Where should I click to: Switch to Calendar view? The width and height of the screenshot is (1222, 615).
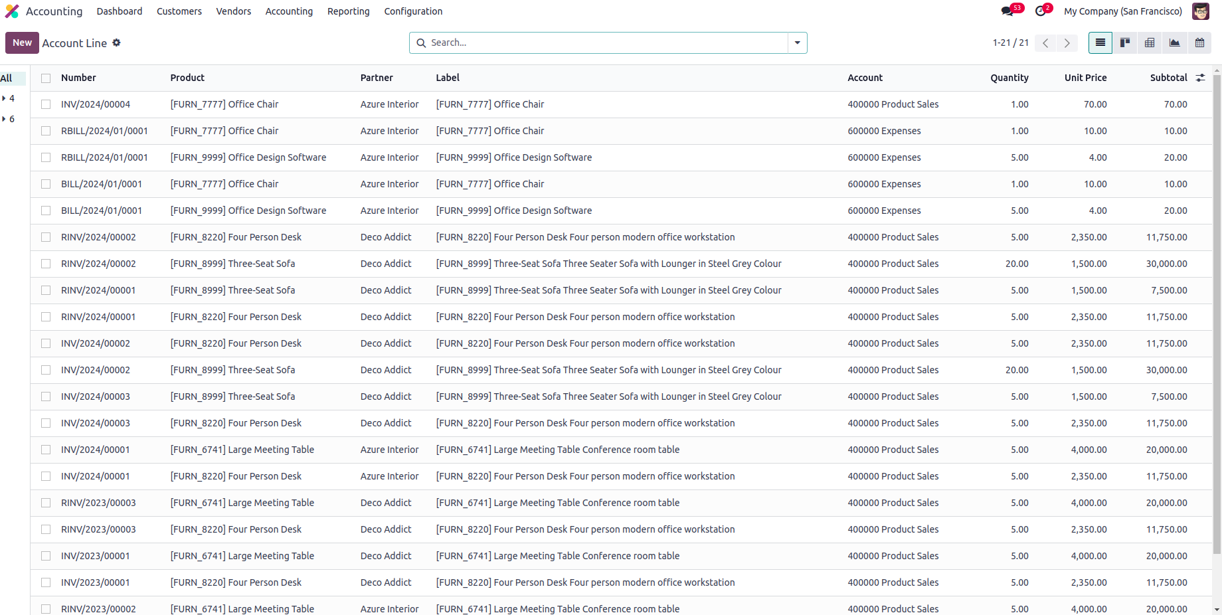[1199, 43]
